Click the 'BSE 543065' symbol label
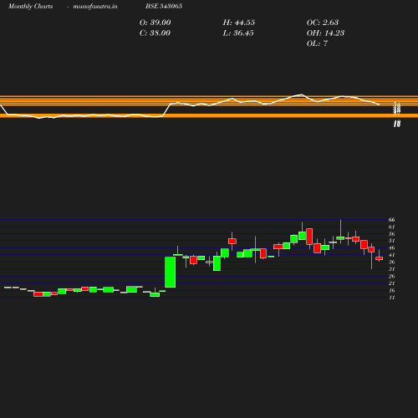Screen dimensions: 418x418 pyautogui.click(x=164, y=6)
